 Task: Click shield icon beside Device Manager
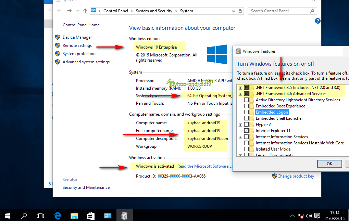[58, 37]
